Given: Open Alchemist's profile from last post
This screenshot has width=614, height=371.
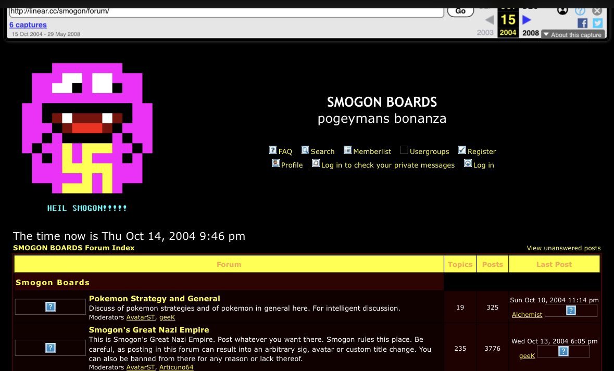Looking at the screenshot, I should [527, 315].
